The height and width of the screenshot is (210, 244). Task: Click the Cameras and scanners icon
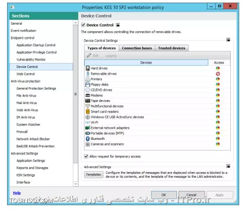88,144
